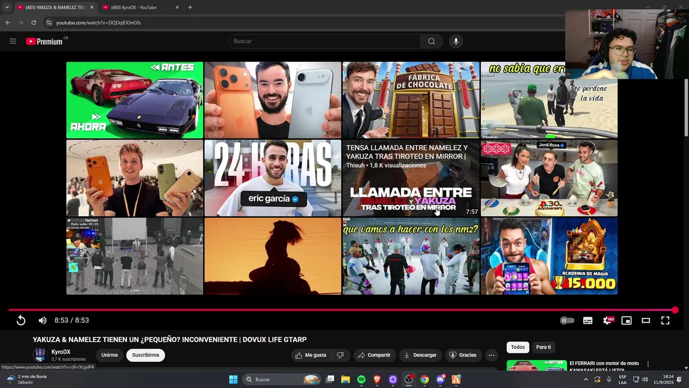
Task: Close the KyroDX - YouTube tab
Action: click(x=177, y=8)
